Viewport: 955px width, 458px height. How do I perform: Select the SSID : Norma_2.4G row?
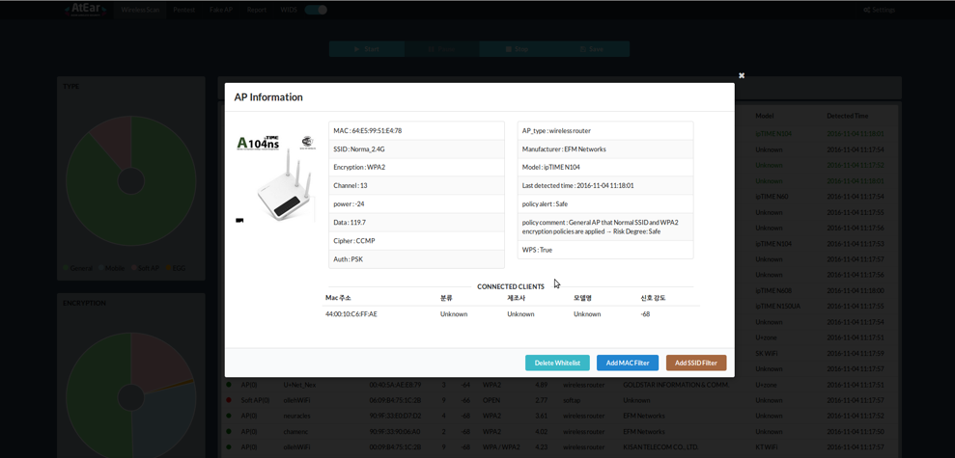(416, 149)
